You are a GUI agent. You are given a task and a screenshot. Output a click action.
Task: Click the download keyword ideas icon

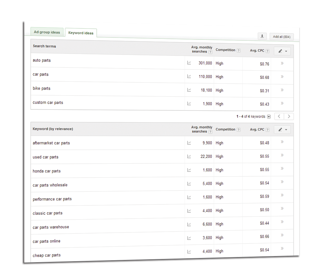(262, 36)
